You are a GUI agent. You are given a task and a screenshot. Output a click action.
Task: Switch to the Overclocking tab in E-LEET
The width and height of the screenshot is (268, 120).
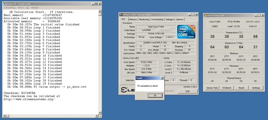[157, 19]
